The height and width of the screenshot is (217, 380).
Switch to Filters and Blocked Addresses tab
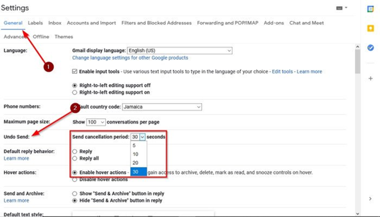coord(156,23)
